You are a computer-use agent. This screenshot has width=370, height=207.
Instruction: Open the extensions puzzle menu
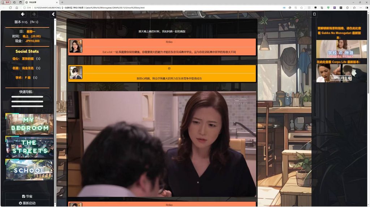(347, 8)
